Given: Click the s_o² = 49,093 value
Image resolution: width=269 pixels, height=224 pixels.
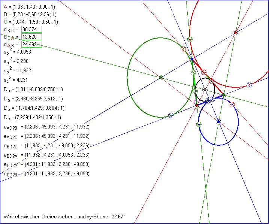Looking at the screenshot, I should [17, 51].
